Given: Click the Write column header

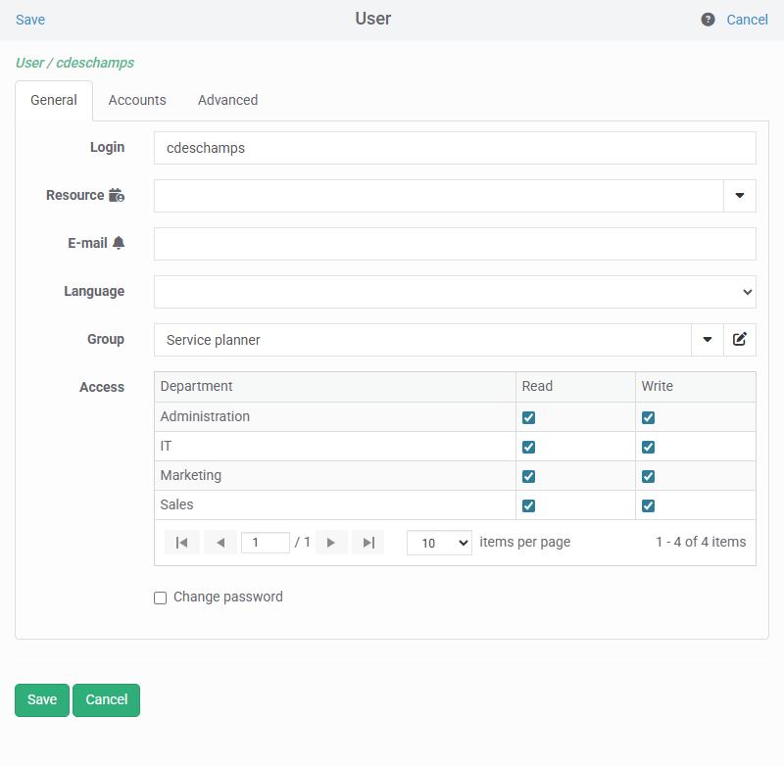Looking at the screenshot, I should 696,386.
